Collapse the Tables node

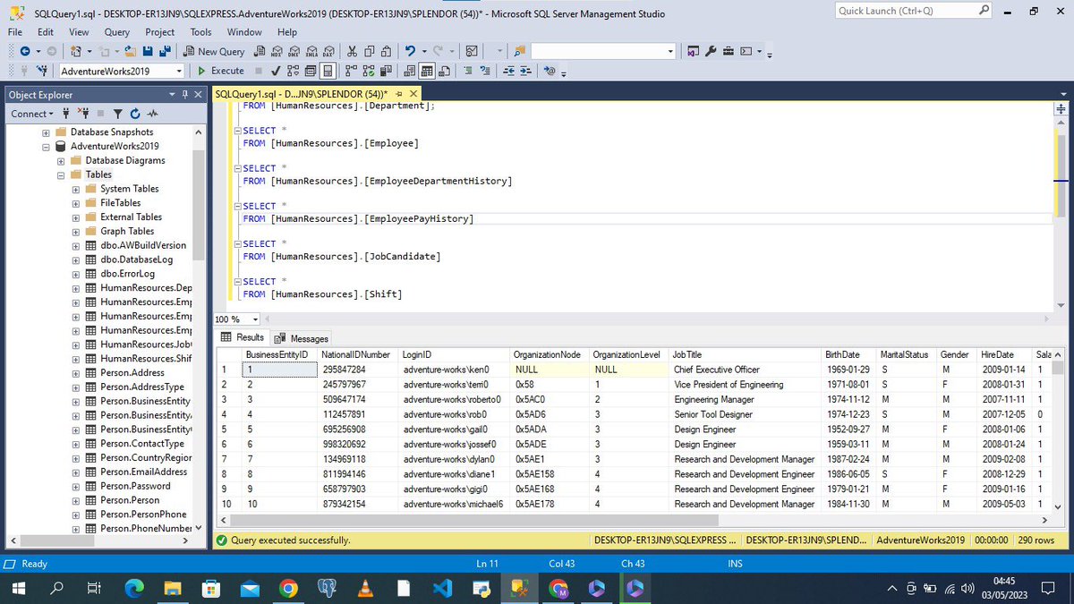tap(61, 174)
